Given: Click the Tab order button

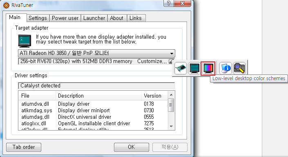Looking at the screenshot, I should coord(24,147).
